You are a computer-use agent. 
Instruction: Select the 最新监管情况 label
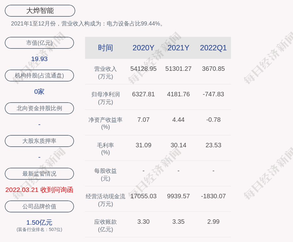click(x=39, y=174)
